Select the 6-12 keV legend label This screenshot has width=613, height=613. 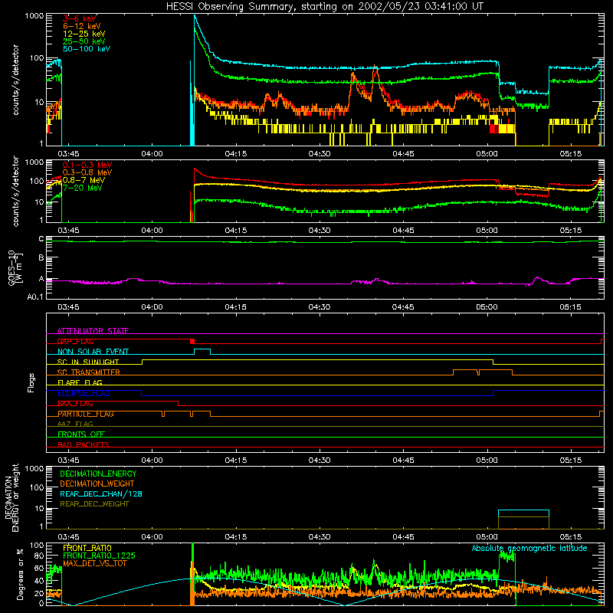(82, 26)
